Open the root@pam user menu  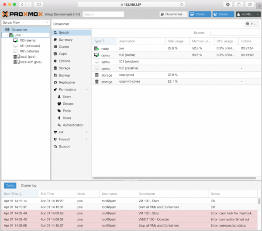(247, 14)
